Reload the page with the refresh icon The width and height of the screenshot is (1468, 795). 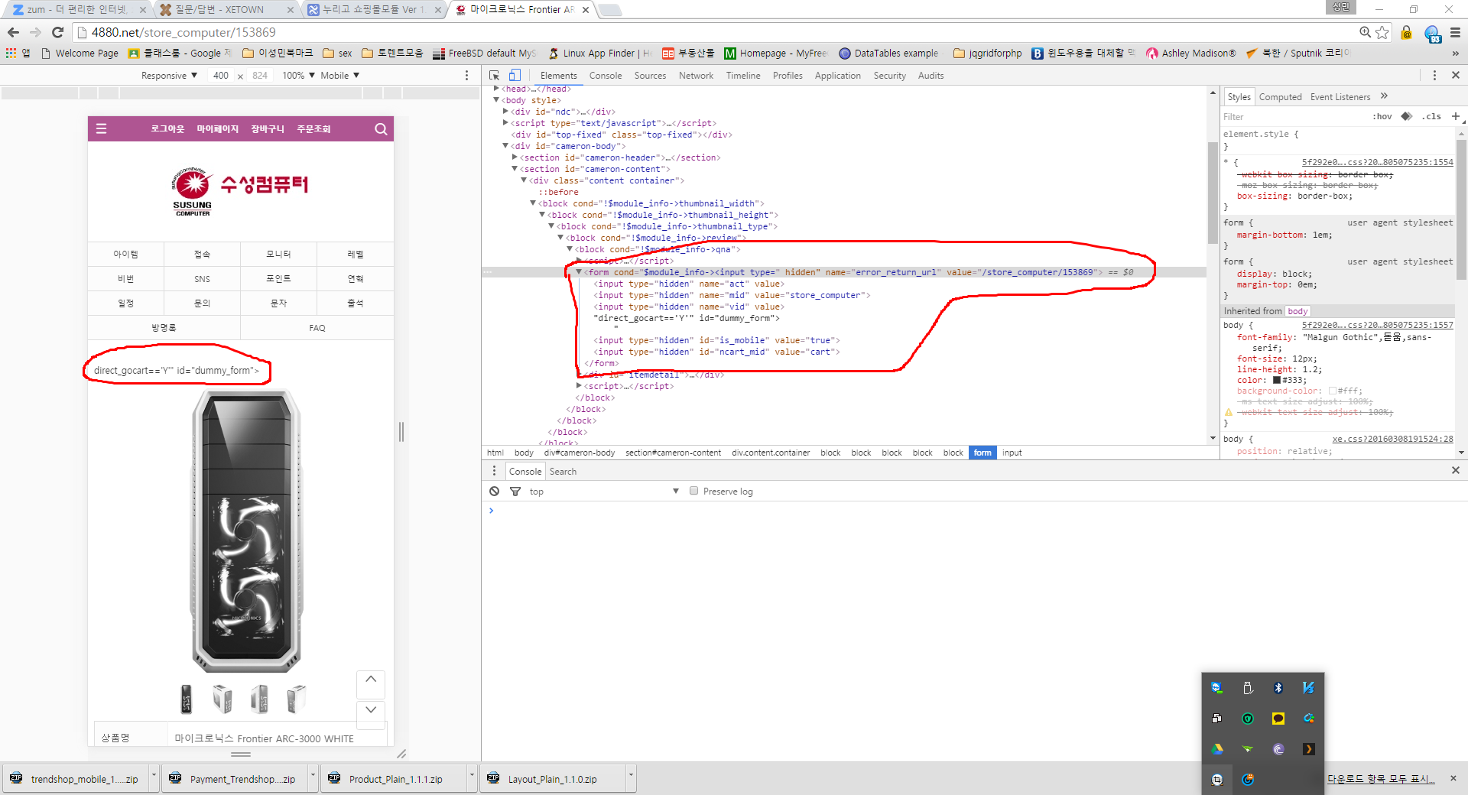click(57, 32)
